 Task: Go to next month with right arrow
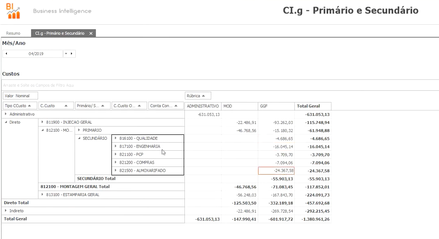[71, 54]
